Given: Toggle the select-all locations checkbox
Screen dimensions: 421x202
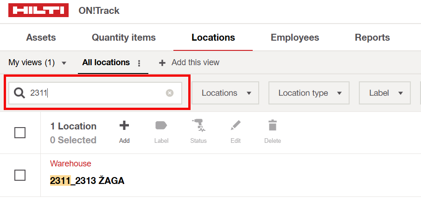Looking at the screenshot, I should point(20,133).
